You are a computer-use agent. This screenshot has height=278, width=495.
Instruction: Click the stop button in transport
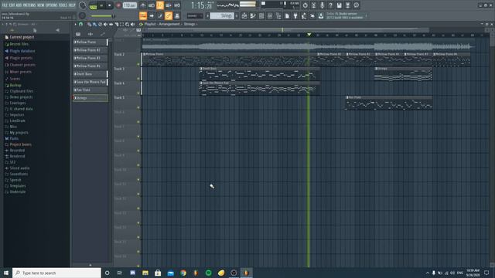tap(110, 5)
